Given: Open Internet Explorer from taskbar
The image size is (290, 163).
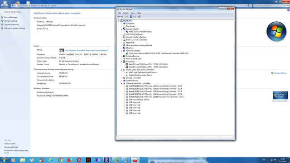Looking at the screenshot, I should [x=51, y=160].
